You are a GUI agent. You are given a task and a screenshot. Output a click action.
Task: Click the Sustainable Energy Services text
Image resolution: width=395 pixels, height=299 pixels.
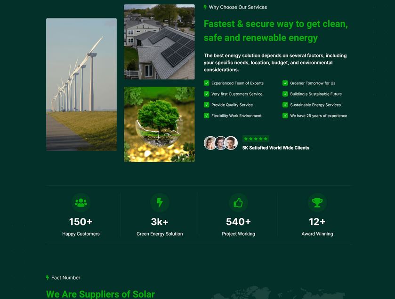pyautogui.click(x=315, y=105)
